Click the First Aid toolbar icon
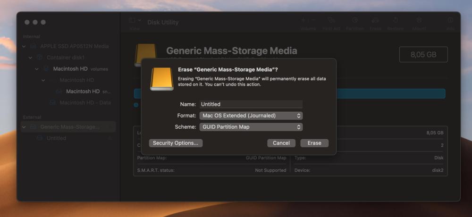 point(331,20)
